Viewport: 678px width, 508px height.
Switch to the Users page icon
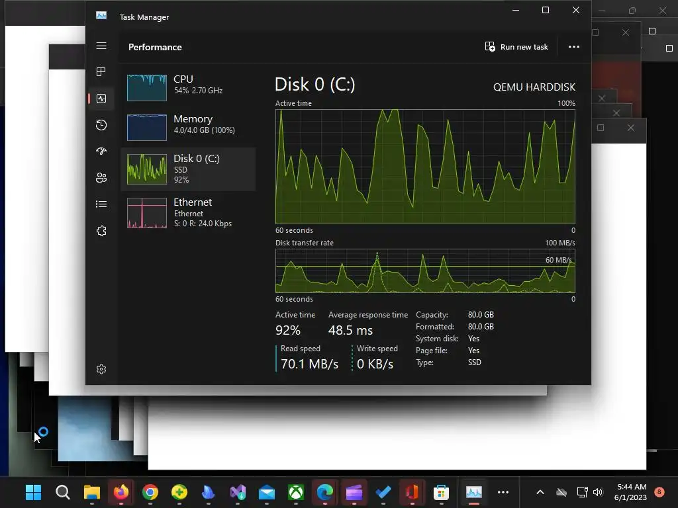101,177
